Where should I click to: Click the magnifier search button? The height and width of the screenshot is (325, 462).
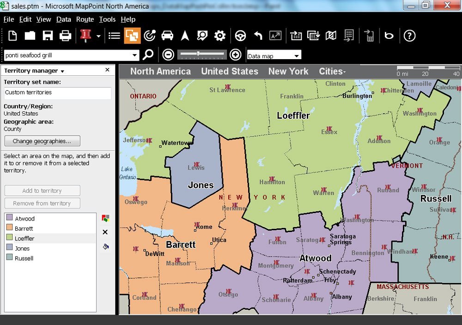coord(148,55)
